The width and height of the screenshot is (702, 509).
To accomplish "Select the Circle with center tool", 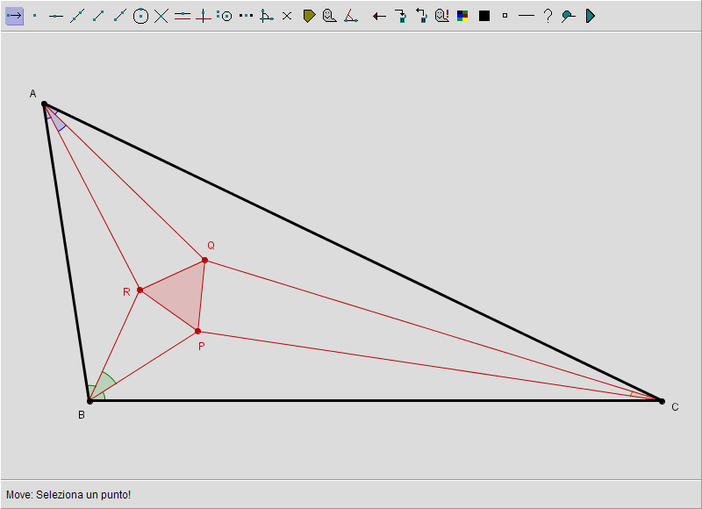I will click(140, 16).
